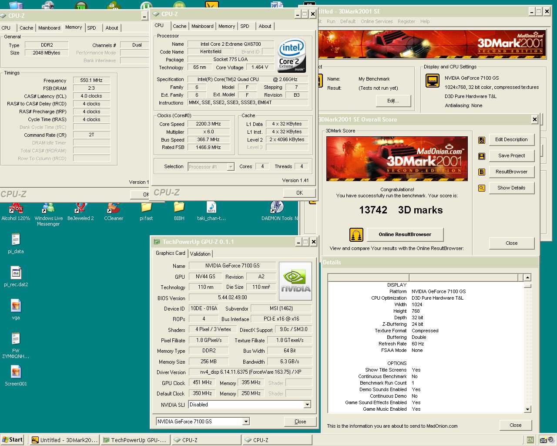
Task: Switch to TechPowerUp GPU-Z taskbar button
Action: point(135,440)
